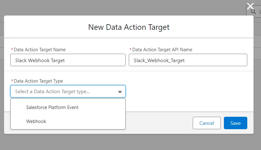
Task: Close the New Data Action Target dialog
Action: pos(250,6)
